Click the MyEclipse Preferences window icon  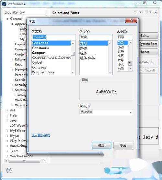[x=4, y=4]
